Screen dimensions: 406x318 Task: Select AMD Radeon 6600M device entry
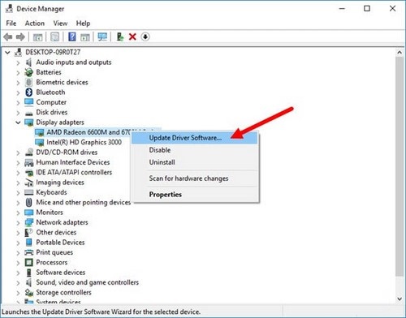pos(89,132)
